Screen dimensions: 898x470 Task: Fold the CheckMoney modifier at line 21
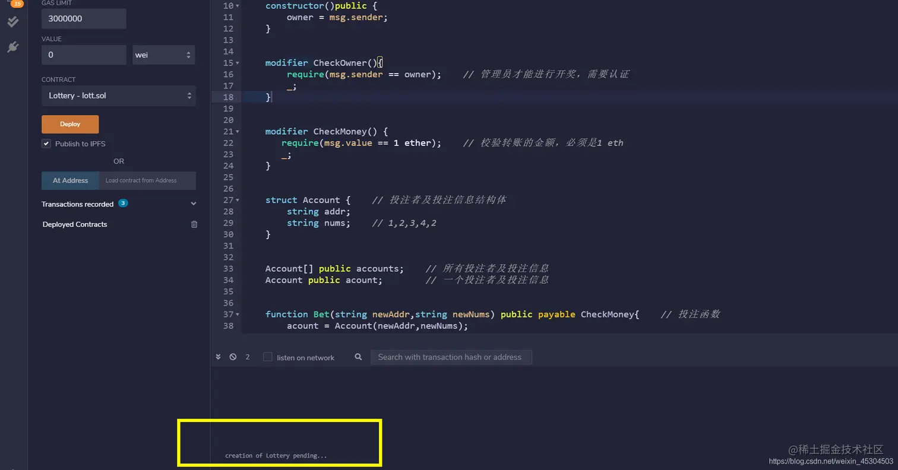pos(238,132)
